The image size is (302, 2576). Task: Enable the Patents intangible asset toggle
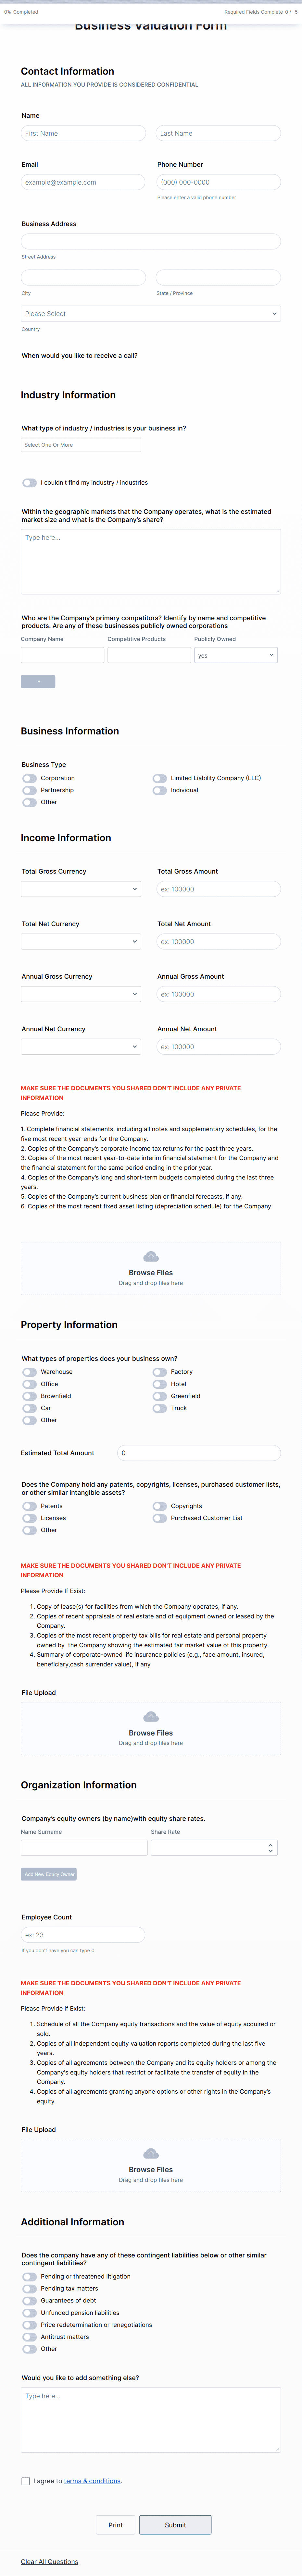(x=29, y=1506)
